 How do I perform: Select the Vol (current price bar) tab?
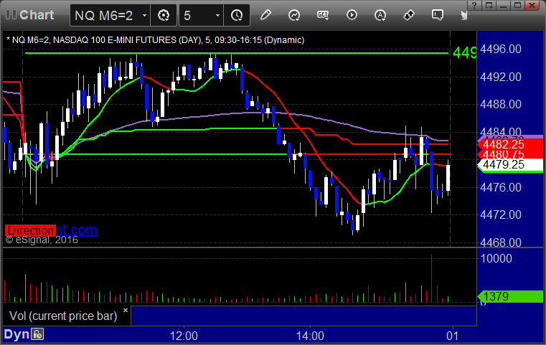63,316
